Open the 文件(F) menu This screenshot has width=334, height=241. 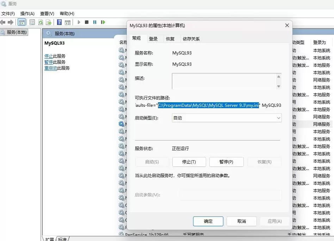coord(8,14)
